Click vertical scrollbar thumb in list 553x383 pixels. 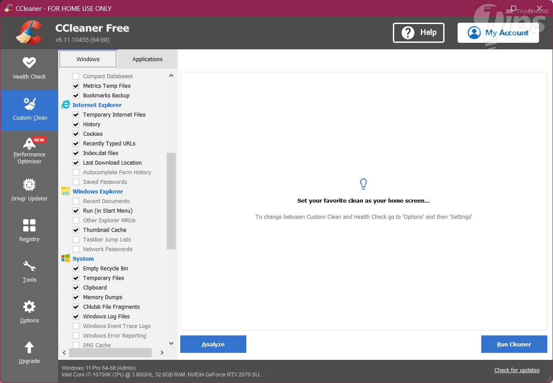[x=171, y=201]
